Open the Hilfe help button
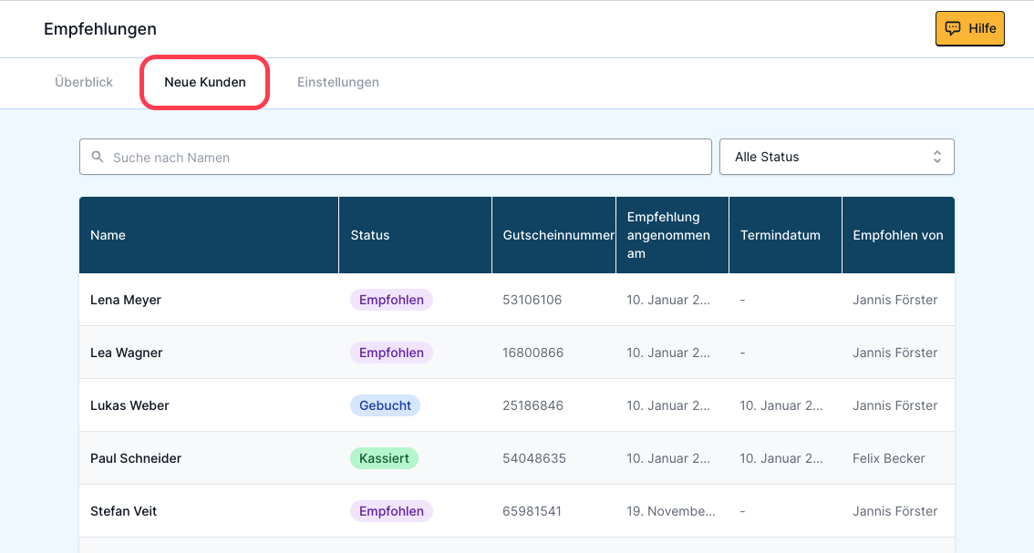1034x553 pixels. click(x=969, y=28)
